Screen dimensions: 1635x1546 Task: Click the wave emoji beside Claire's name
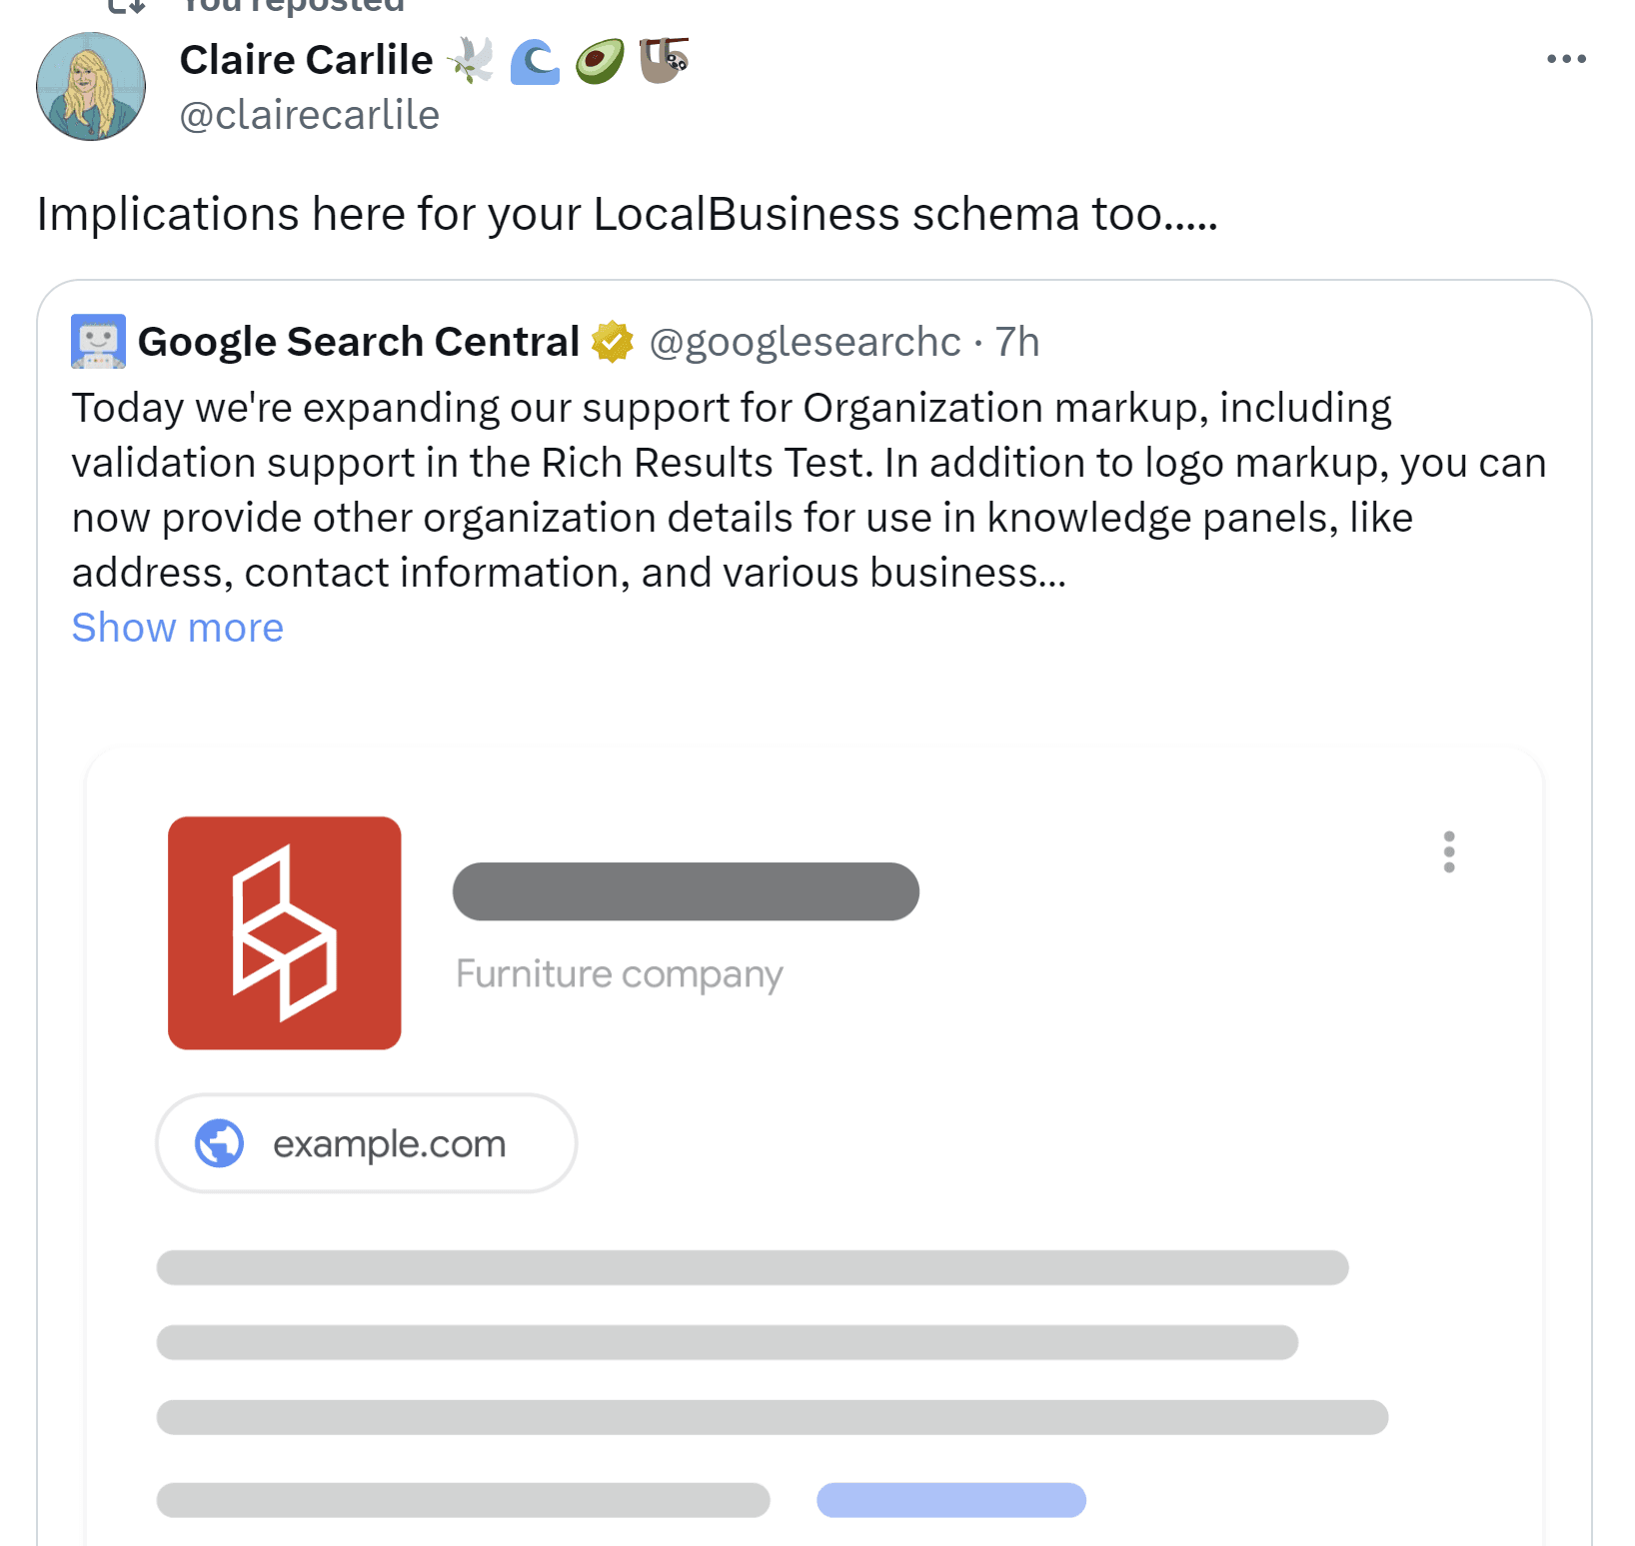pyautogui.click(x=535, y=62)
